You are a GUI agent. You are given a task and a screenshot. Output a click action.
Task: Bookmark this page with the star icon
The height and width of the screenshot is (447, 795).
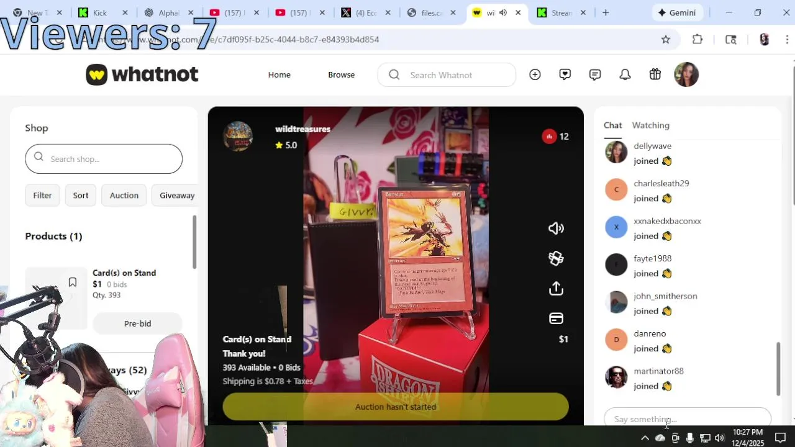coord(666,40)
